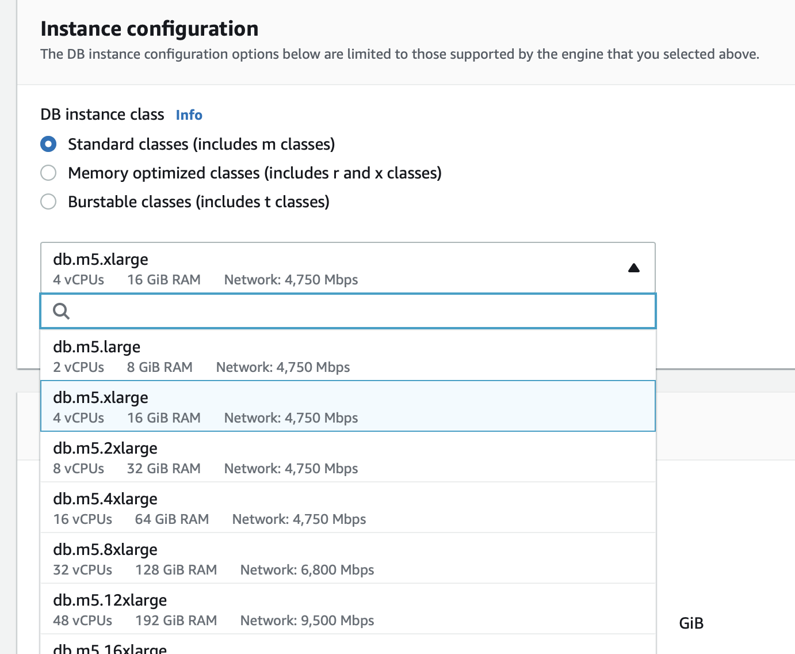Select Standard classes radio button
This screenshot has width=795, height=654.
click(48, 144)
